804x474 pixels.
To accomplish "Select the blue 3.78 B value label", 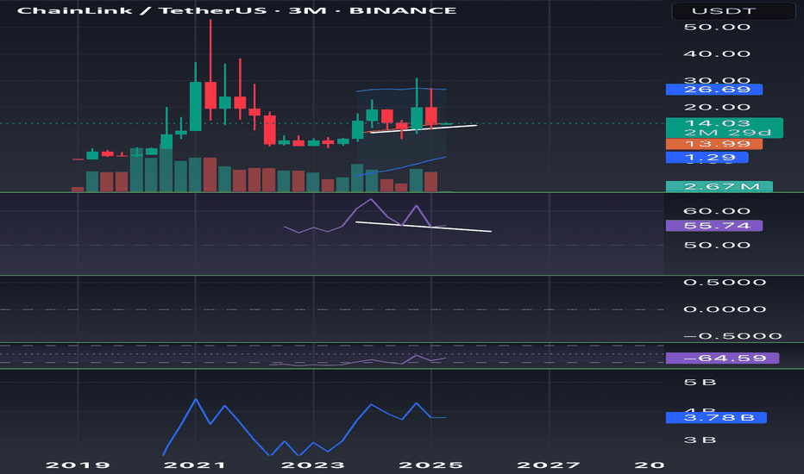I will click(x=716, y=418).
